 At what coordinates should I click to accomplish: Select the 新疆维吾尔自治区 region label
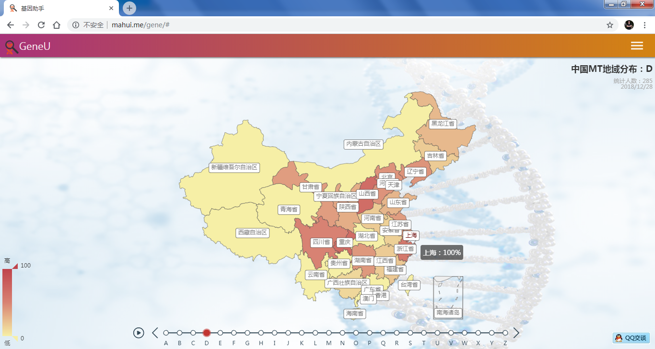pos(234,167)
